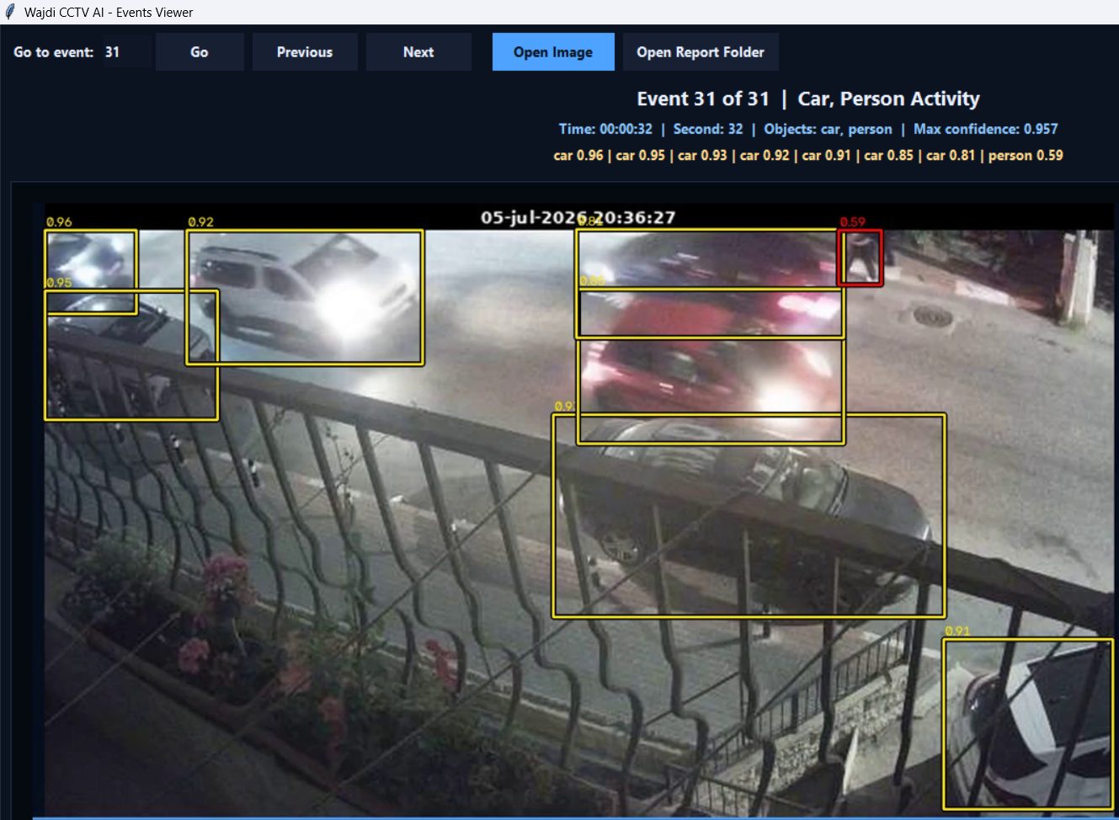This screenshot has height=820, width=1119.
Task: Click the feather app icon in title bar
Action: click(x=10, y=12)
